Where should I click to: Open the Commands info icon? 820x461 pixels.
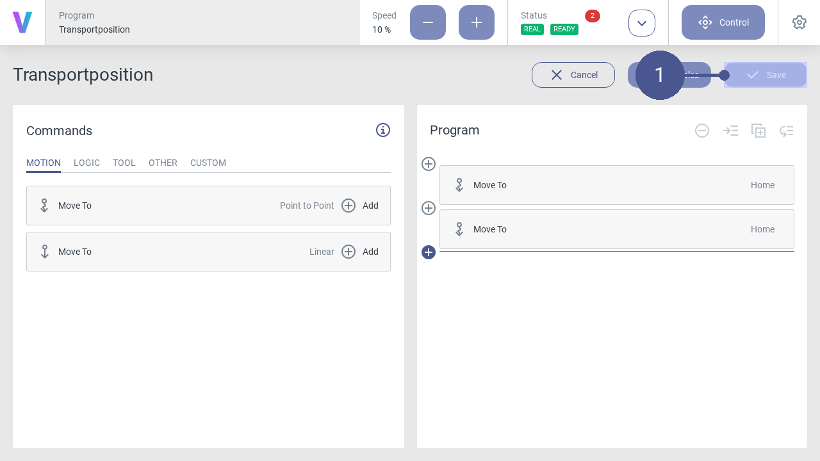[382, 130]
